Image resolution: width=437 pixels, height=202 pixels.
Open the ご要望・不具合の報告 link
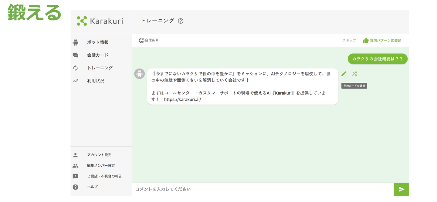(104, 176)
